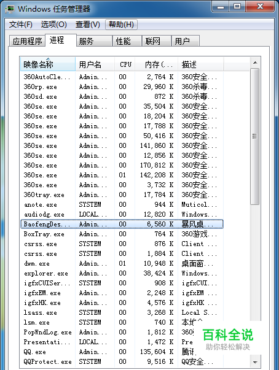The height and width of the screenshot is (370, 279).
Task: Open the 性能 tab
Action: coord(127,41)
